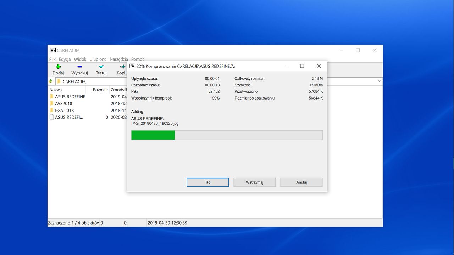Click the Testuj toolbar icon

point(101,67)
